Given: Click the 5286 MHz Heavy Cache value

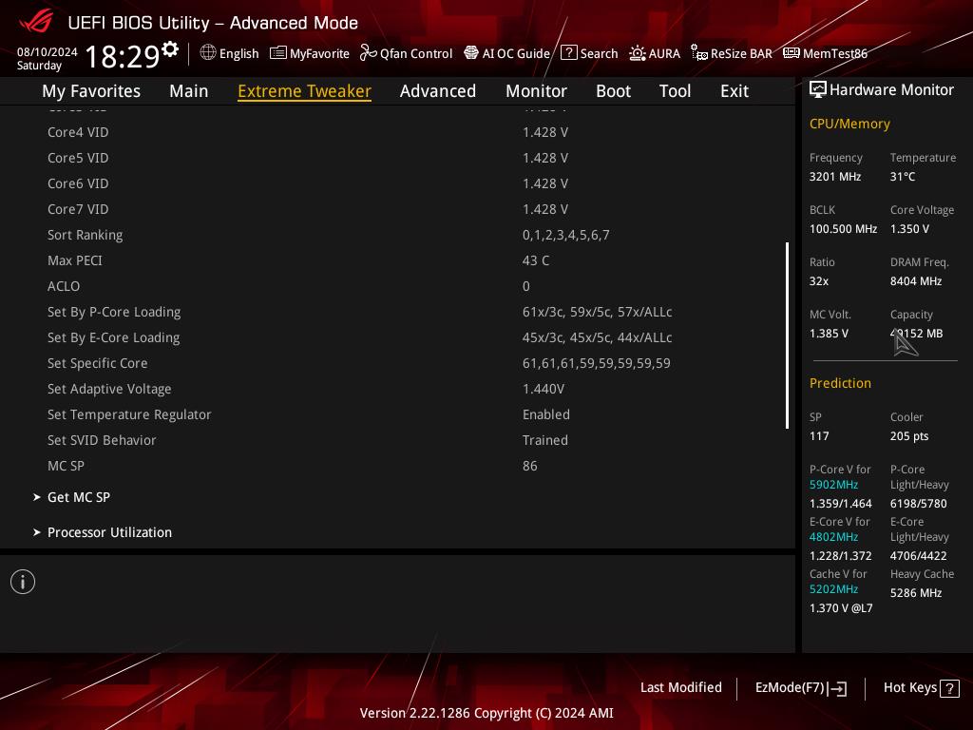Looking at the screenshot, I should (916, 593).
